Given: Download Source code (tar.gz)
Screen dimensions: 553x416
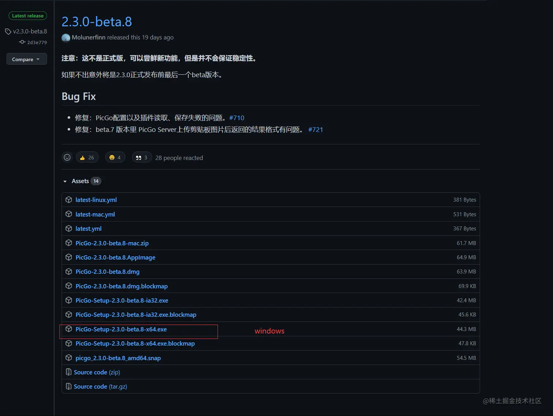Looking at the screenshot, I should tap(101, 386).
